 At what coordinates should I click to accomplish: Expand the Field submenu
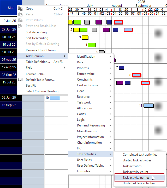coord(43,68)
